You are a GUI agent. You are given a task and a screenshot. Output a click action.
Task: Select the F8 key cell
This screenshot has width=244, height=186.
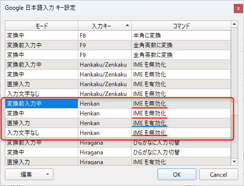[105, 36]
